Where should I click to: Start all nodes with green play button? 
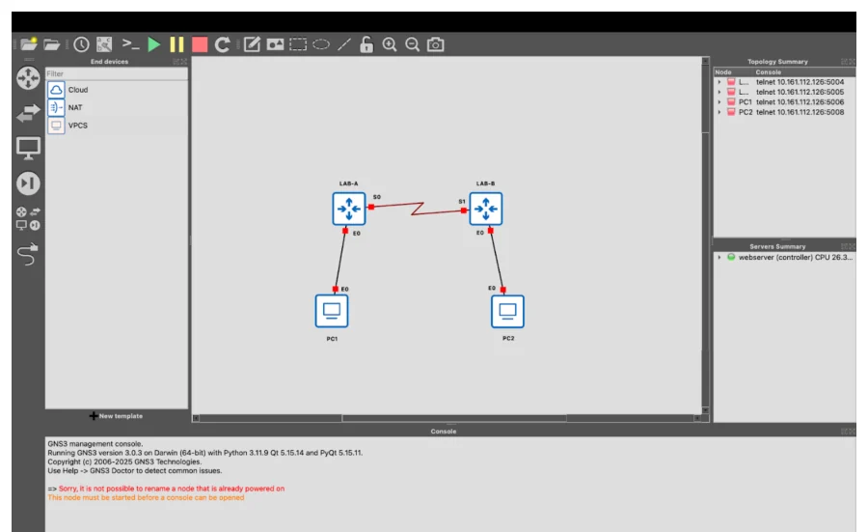pos(154,44)
